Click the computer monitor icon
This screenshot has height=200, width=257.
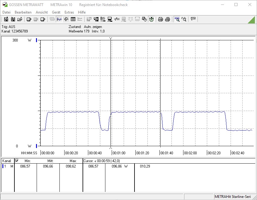[110, 19]
